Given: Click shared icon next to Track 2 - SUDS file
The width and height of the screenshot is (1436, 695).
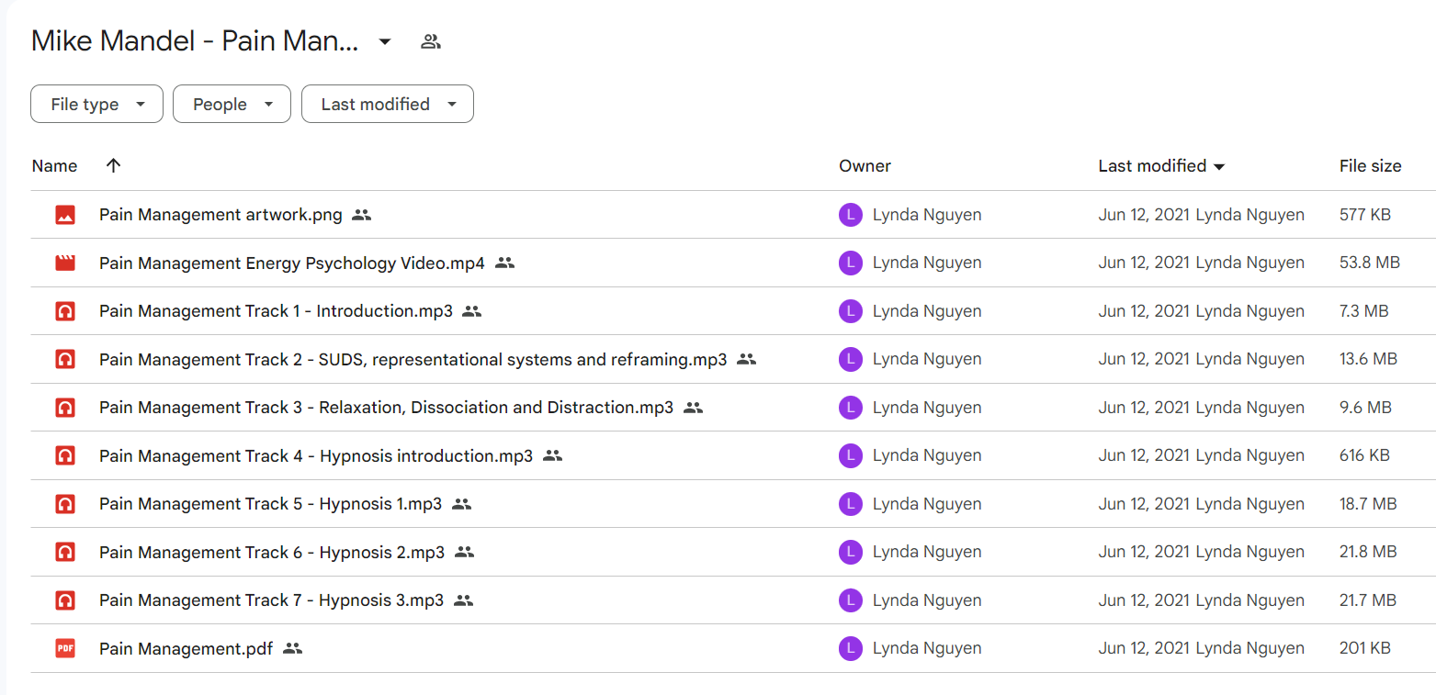Looking at the screenshot, I should click(x=747, y=359).
